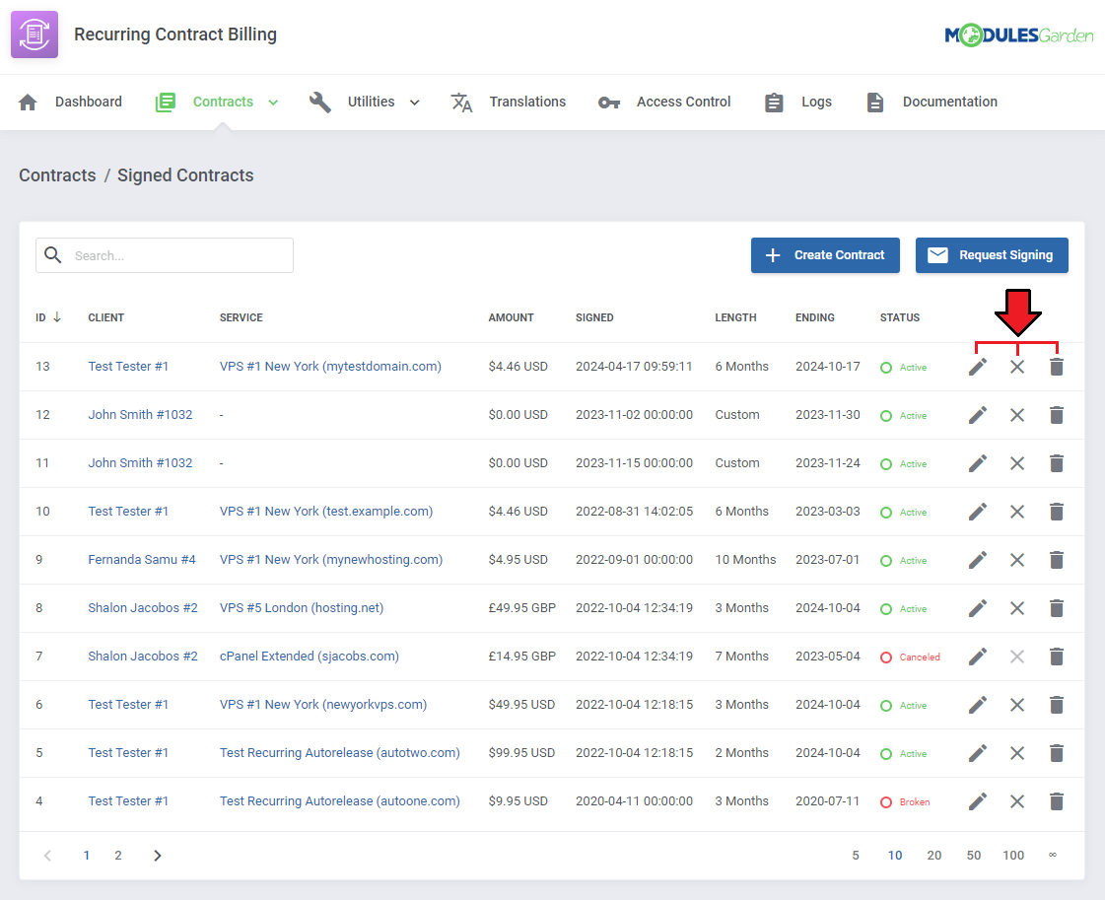The image size is (1105, 900).
Task: Open service link cPanel Extended (sjacobs.com)
Action: click(x=310, y=657)
